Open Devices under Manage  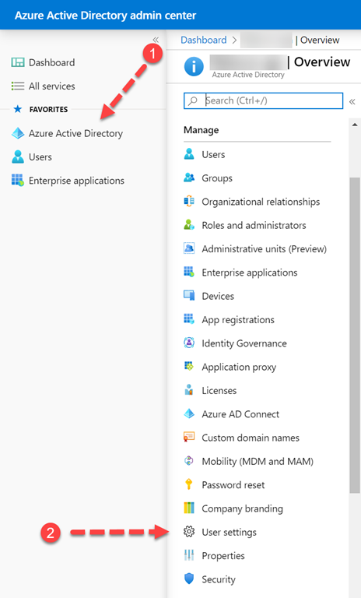218,297
